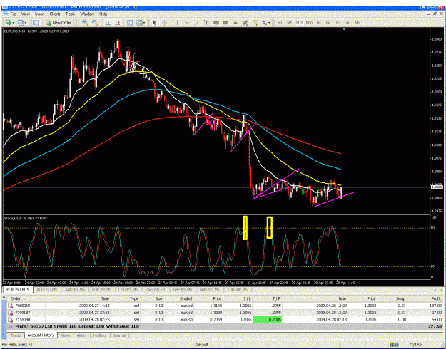Open the Help menu
Viewport: 446px width, 349px height.
coord(103,14)
